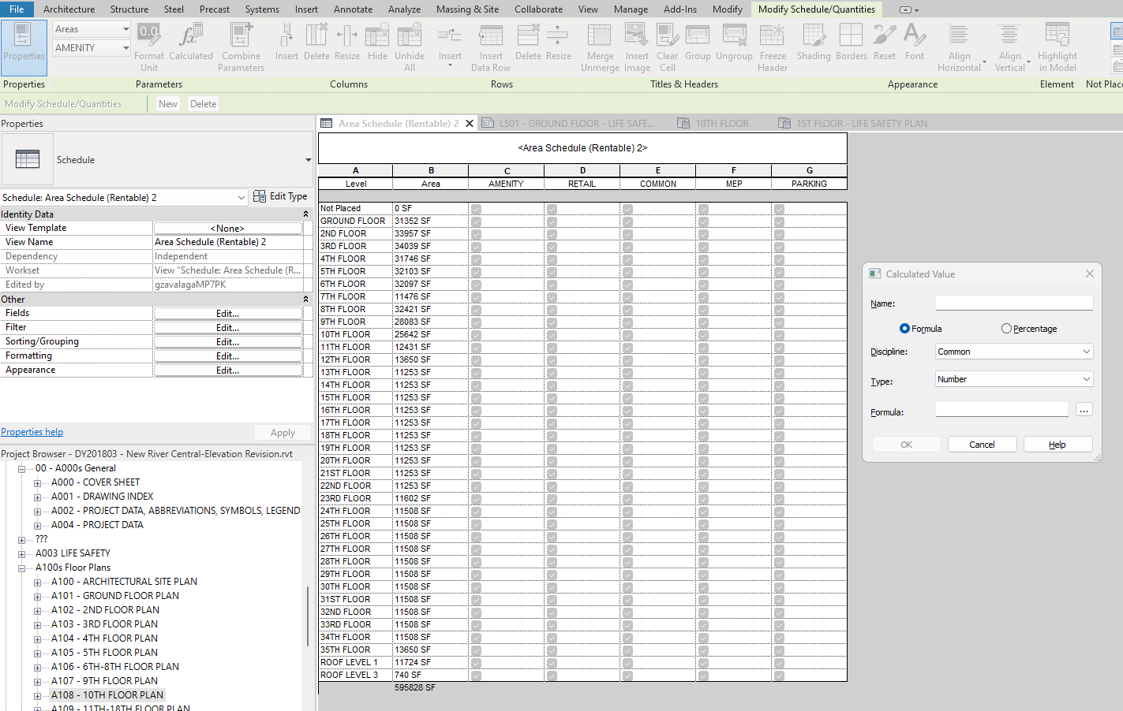Click the Properties help link
1123x711 pixels.
pos(32,431)
